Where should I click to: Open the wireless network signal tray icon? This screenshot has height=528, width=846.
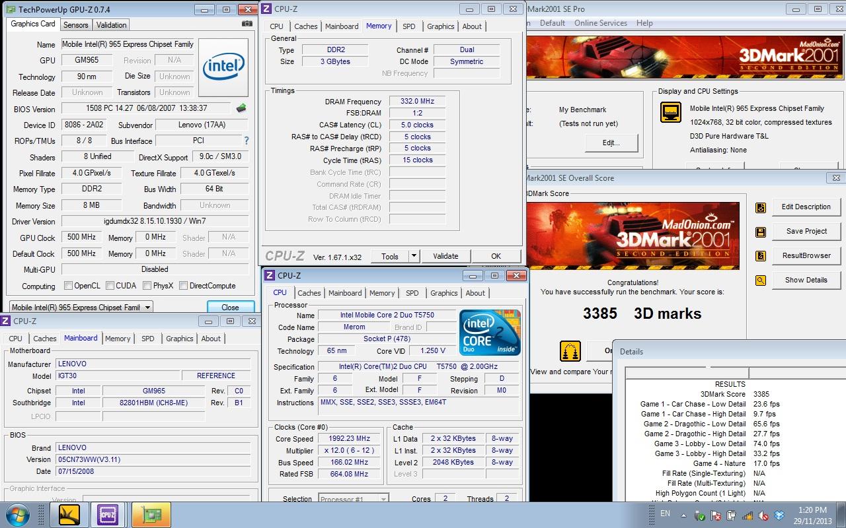[749, 515]
